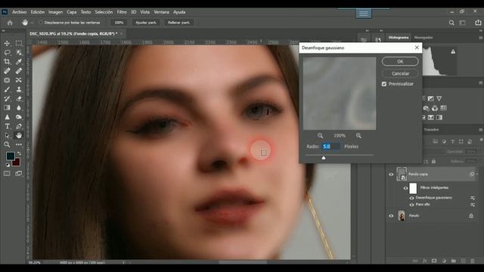
Task: Open the background color swatch
Action: [17, 162]
